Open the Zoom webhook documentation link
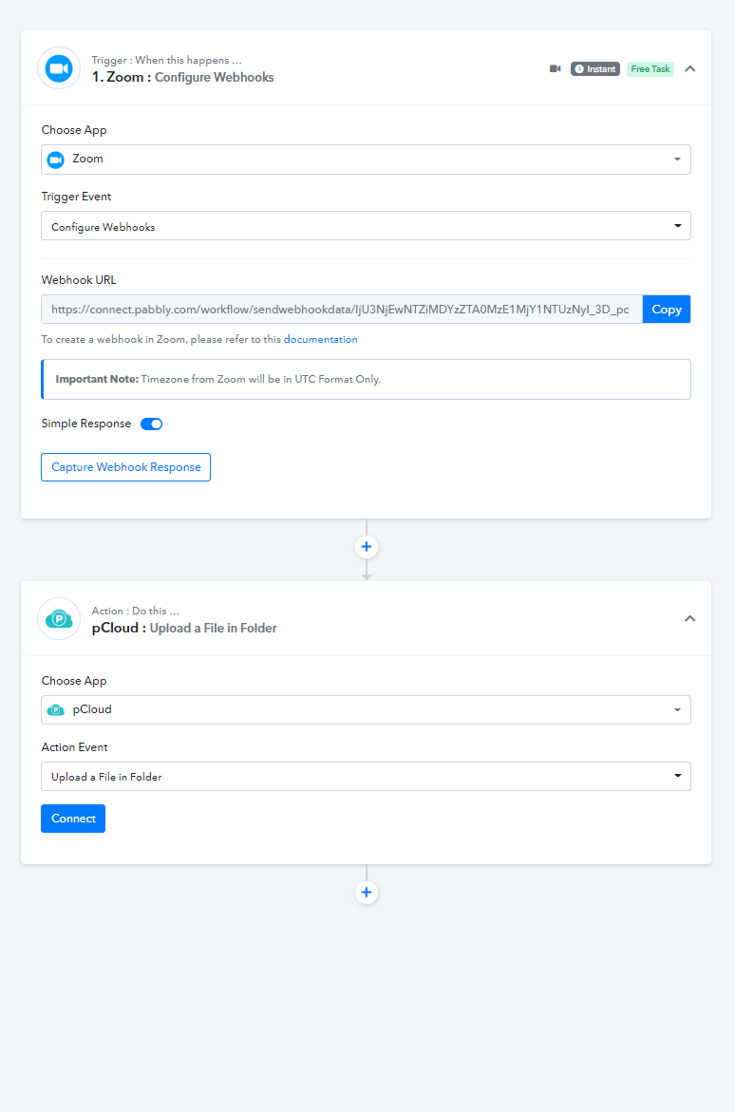This screenshot has width=735, height=1112. click(x=321, y=340)
